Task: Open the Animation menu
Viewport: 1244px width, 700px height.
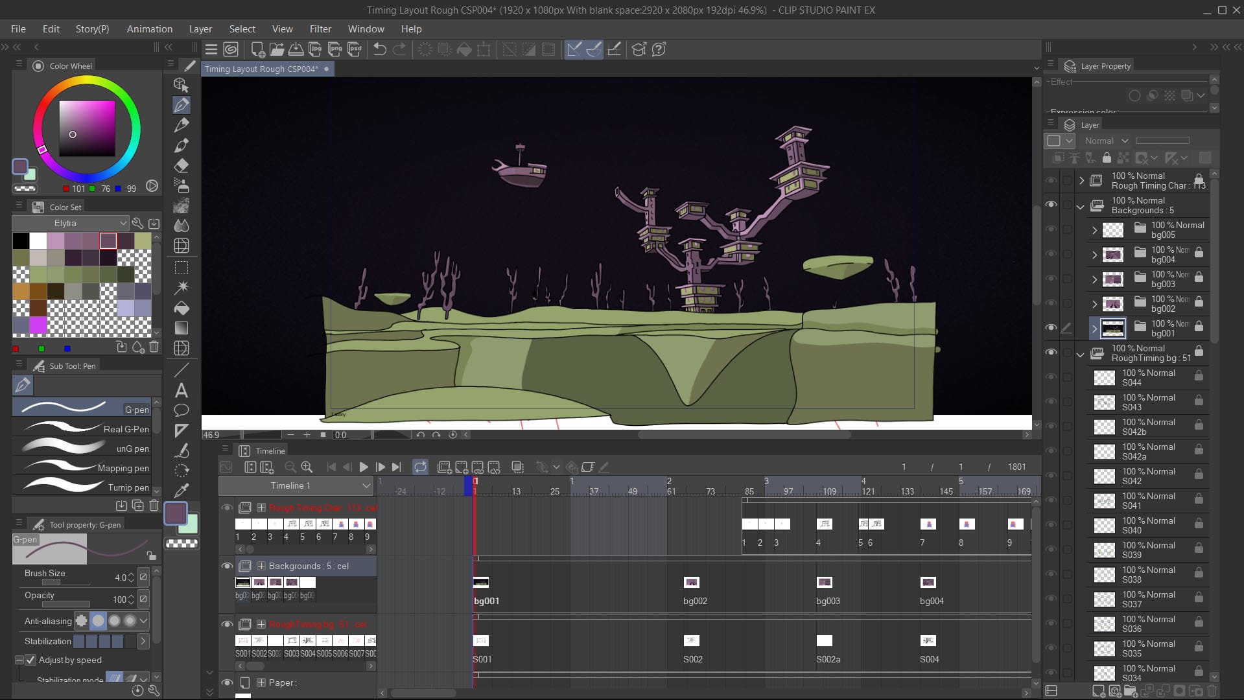Action: (149, 29)
